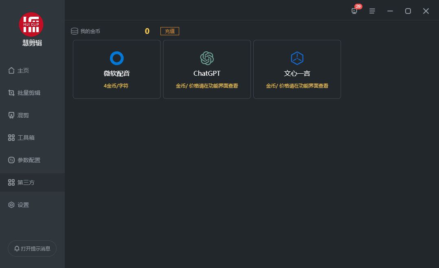Screen dimensions: 439x268
Task: Click the ChatGPT logo icon
Action: pos(207,58)
